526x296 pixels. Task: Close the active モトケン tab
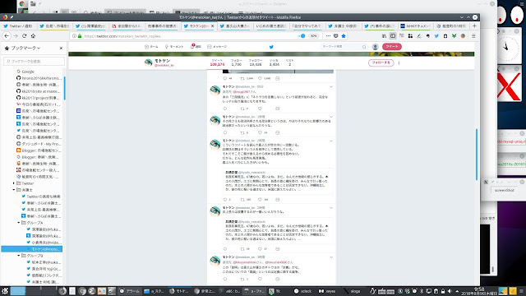(212, 25)
